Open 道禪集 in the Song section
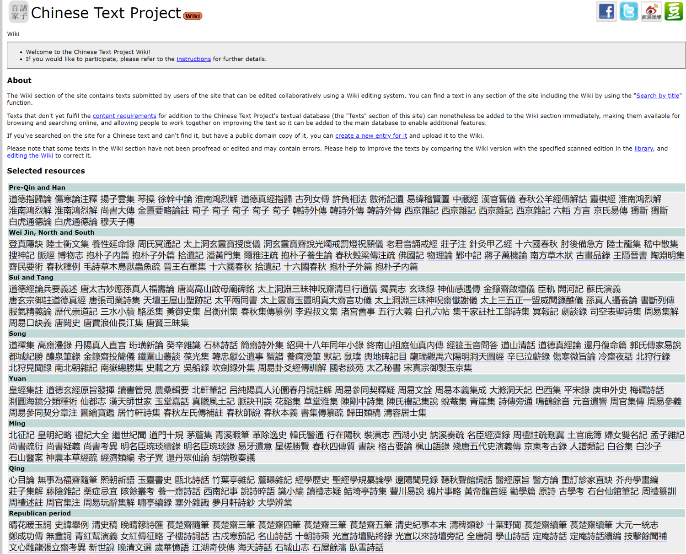 point(21,345)
